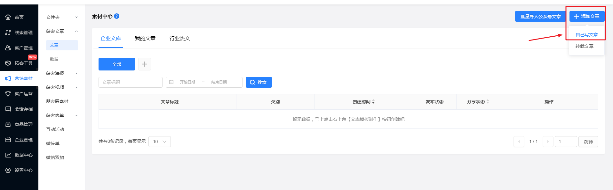613x190 pixels.
Task: Sort by 分享状态 column arrows
Action: pos(488,102)
